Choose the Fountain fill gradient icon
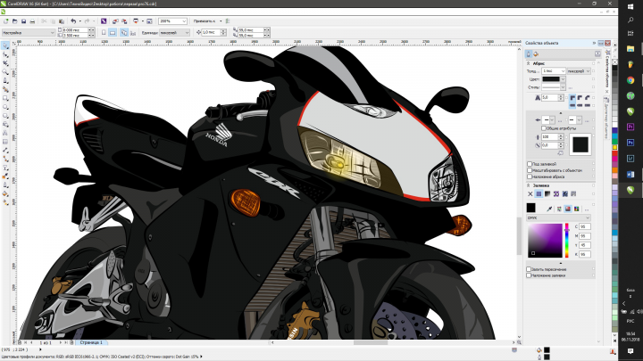643x361 pixels. tap(547, 194)
